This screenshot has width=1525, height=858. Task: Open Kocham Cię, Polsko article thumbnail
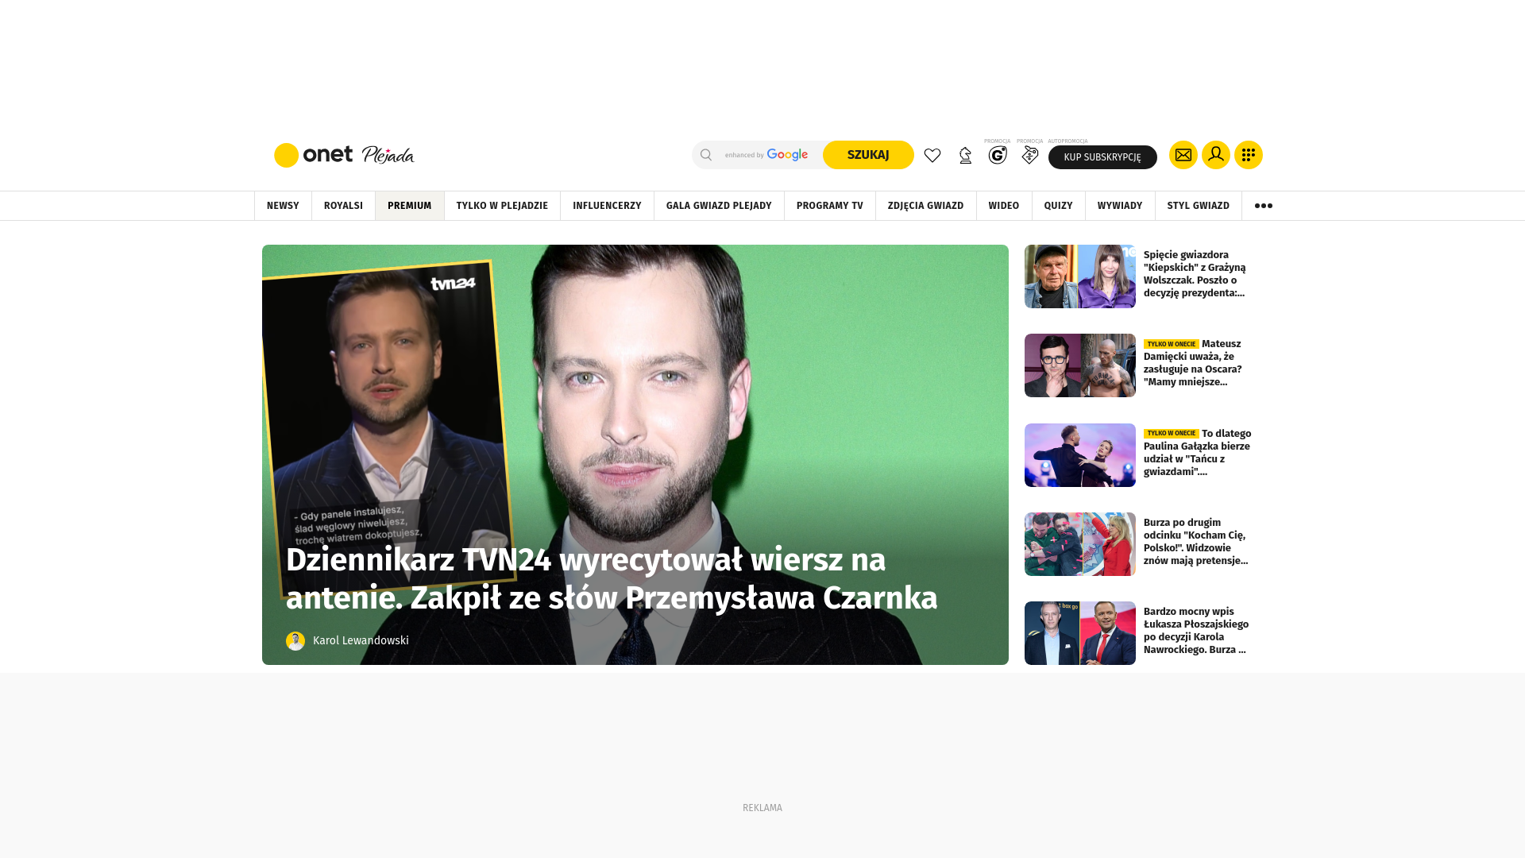tap(1080, 544)
